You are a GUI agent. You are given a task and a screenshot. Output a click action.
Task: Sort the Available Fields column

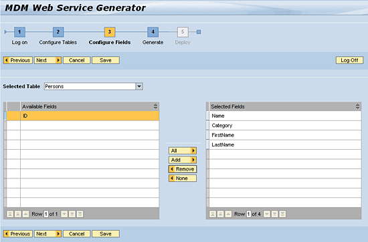click(155, 106)
